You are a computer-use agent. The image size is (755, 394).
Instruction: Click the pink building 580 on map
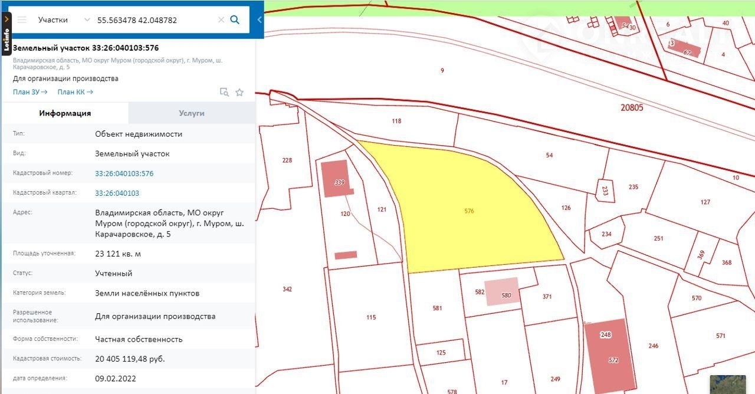(x=501, y=291)
